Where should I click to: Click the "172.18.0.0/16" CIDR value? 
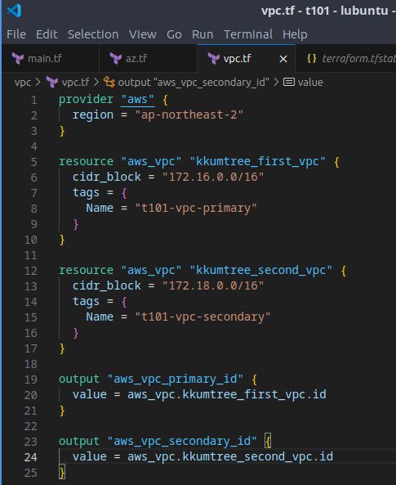click(x=213, y=286)
